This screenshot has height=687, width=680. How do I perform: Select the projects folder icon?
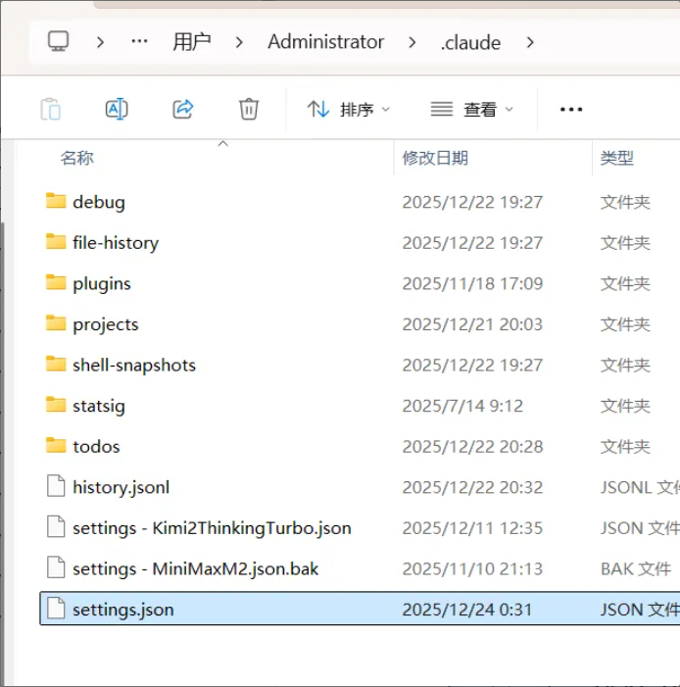(x=56, y=323)
